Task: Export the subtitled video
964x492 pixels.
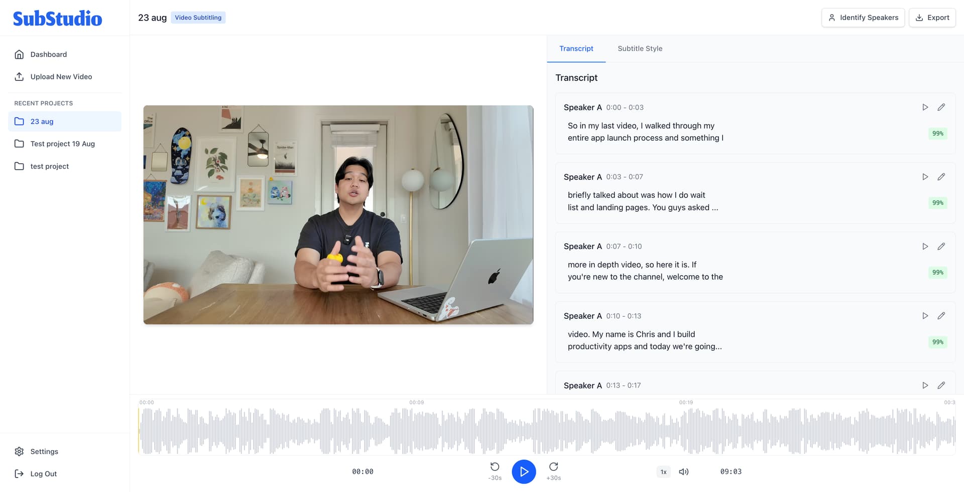Action: tap(932, 18)
